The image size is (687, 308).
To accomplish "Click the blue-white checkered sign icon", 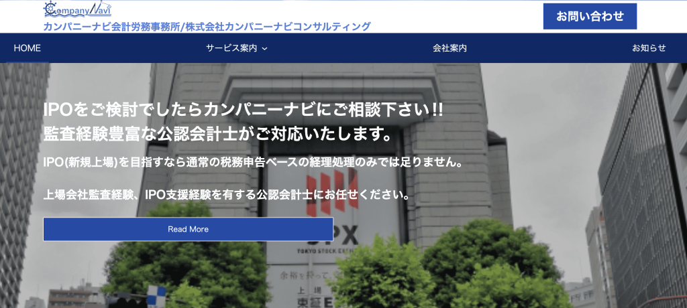I will [156, 296].
